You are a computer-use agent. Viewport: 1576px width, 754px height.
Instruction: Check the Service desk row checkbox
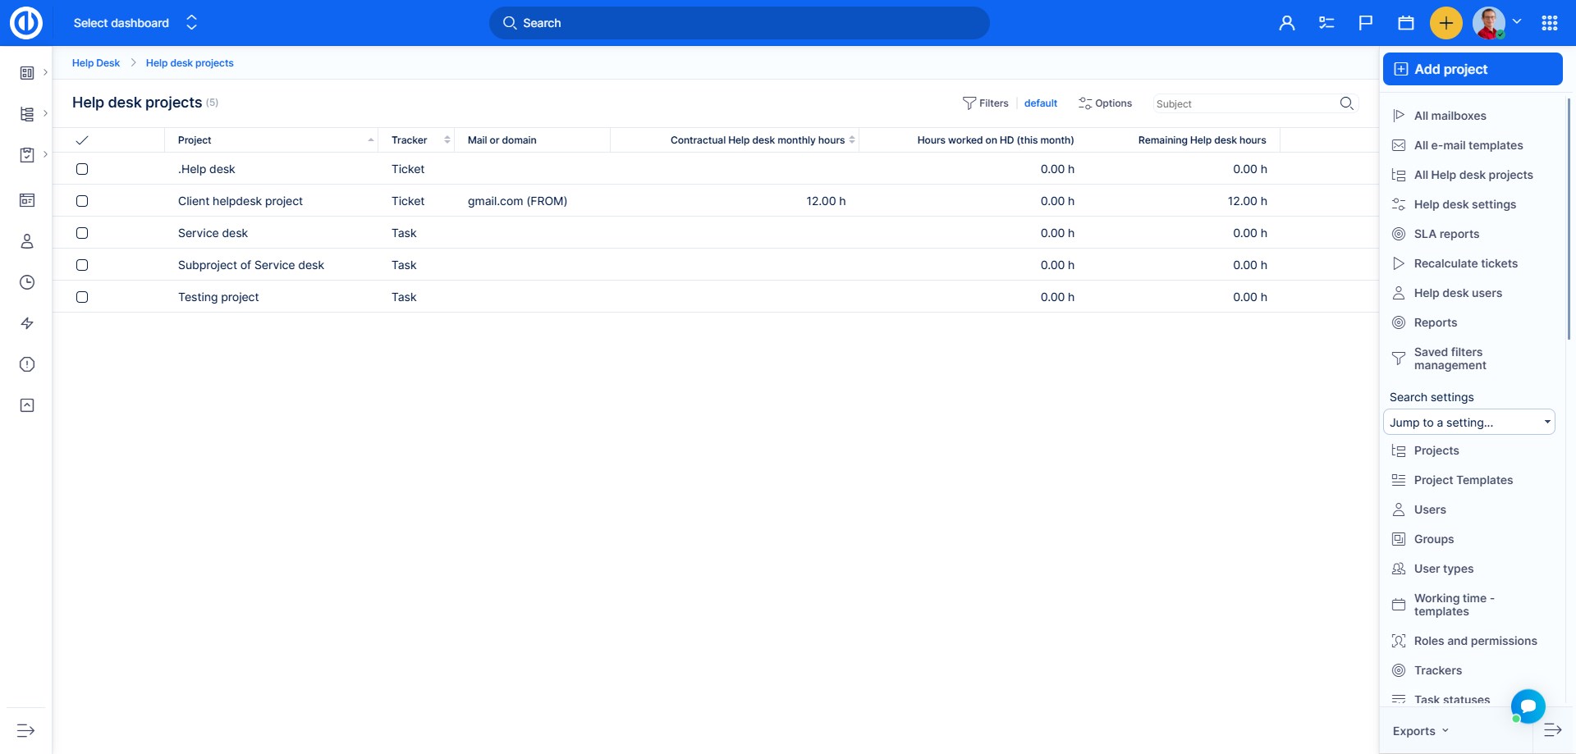tap(82, 233)
